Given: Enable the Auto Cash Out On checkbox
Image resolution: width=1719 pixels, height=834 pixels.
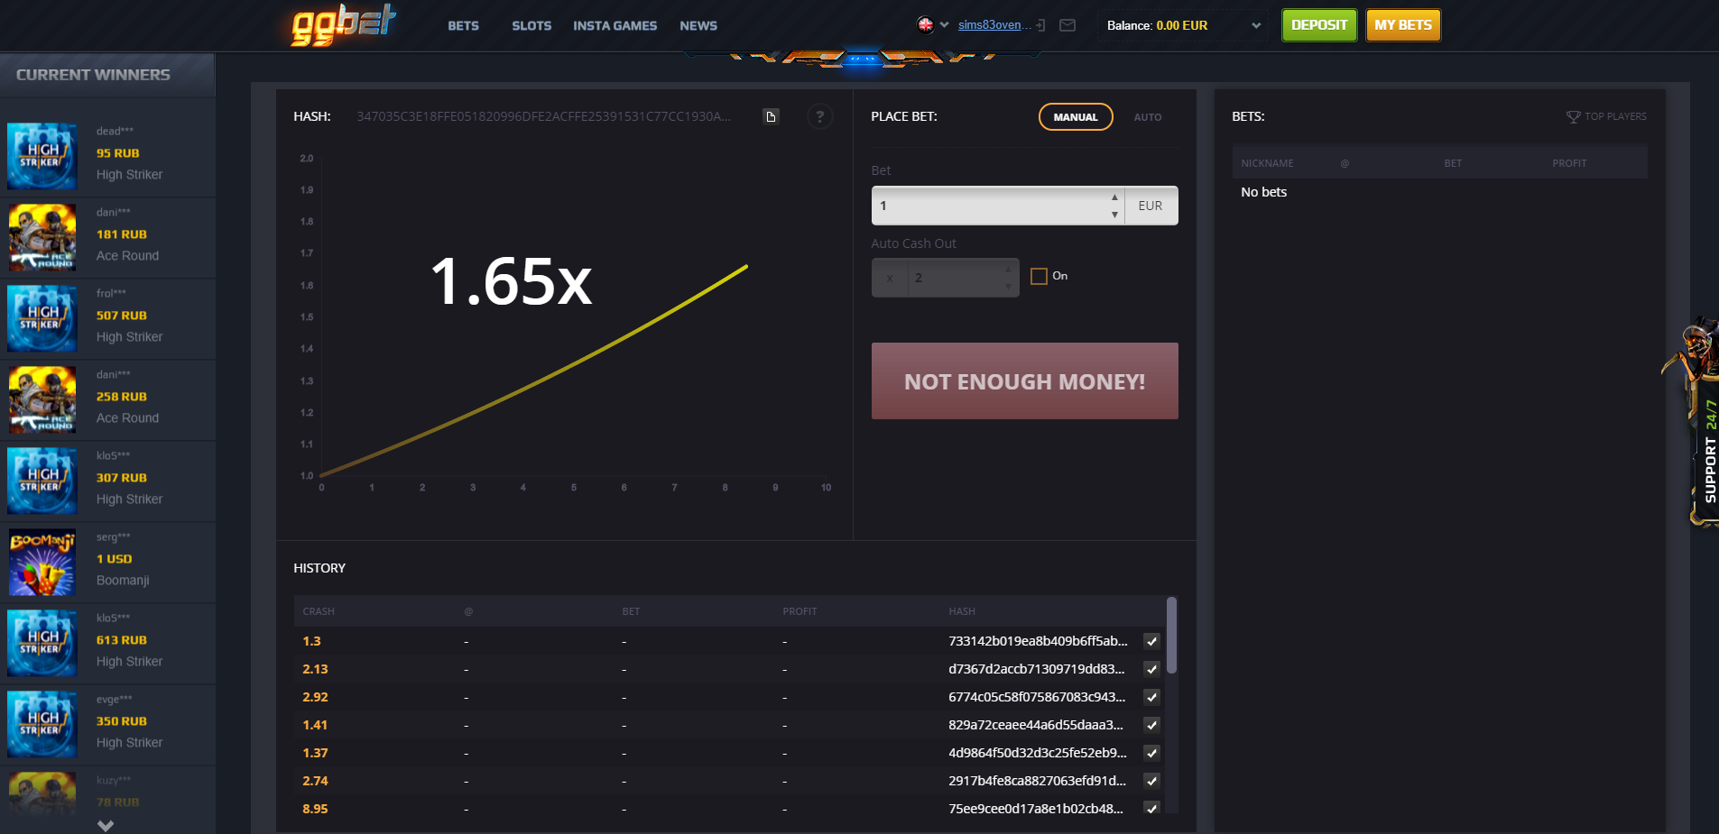Looking at the screenshot, I should point(1039,276).
